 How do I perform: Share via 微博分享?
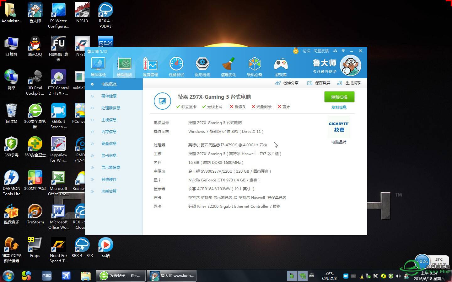click(287, 83)
